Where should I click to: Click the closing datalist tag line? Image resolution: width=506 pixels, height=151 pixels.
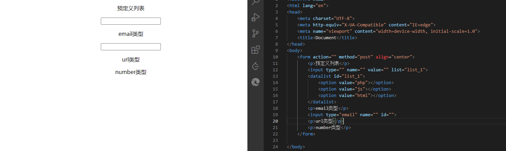(322, 102)
